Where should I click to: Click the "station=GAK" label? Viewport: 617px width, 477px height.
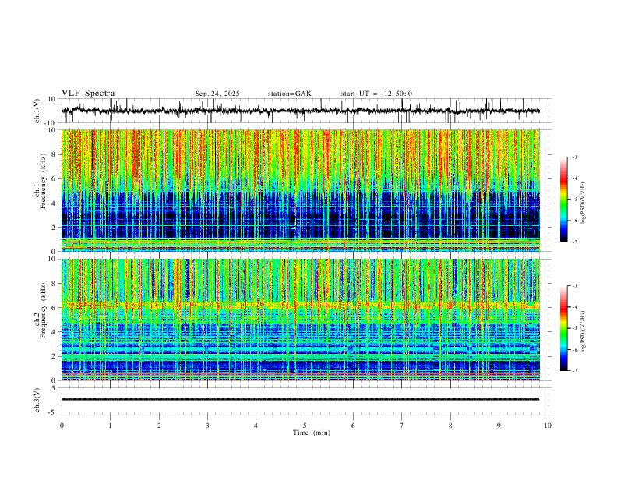tap(289, 94)
